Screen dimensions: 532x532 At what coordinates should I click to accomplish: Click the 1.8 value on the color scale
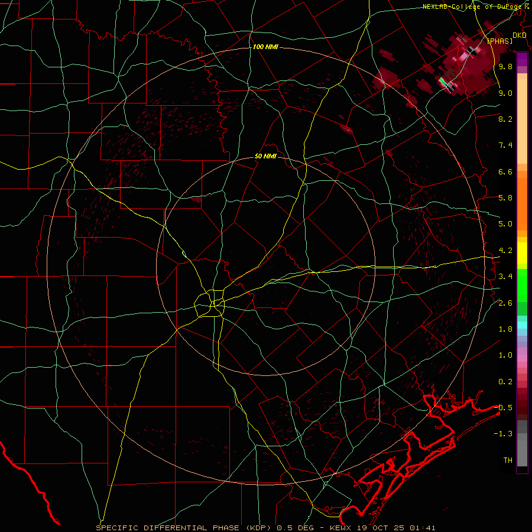coord(505,329)
